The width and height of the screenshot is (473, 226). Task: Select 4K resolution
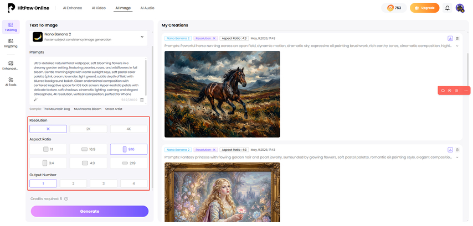[x=129, y=129]
